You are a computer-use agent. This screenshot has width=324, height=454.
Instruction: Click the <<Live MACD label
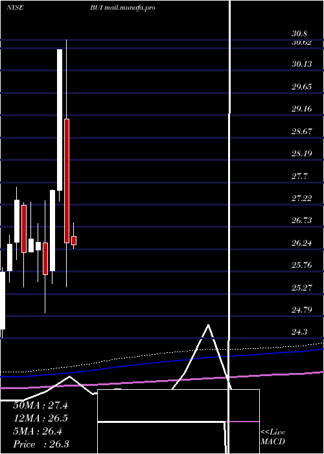[x=273, y=437]
